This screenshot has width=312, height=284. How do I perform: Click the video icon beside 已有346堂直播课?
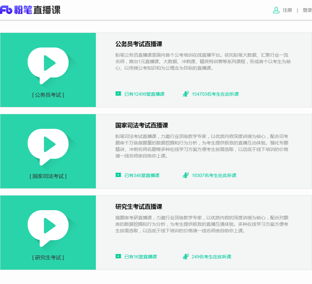click(x=118, y=175)
